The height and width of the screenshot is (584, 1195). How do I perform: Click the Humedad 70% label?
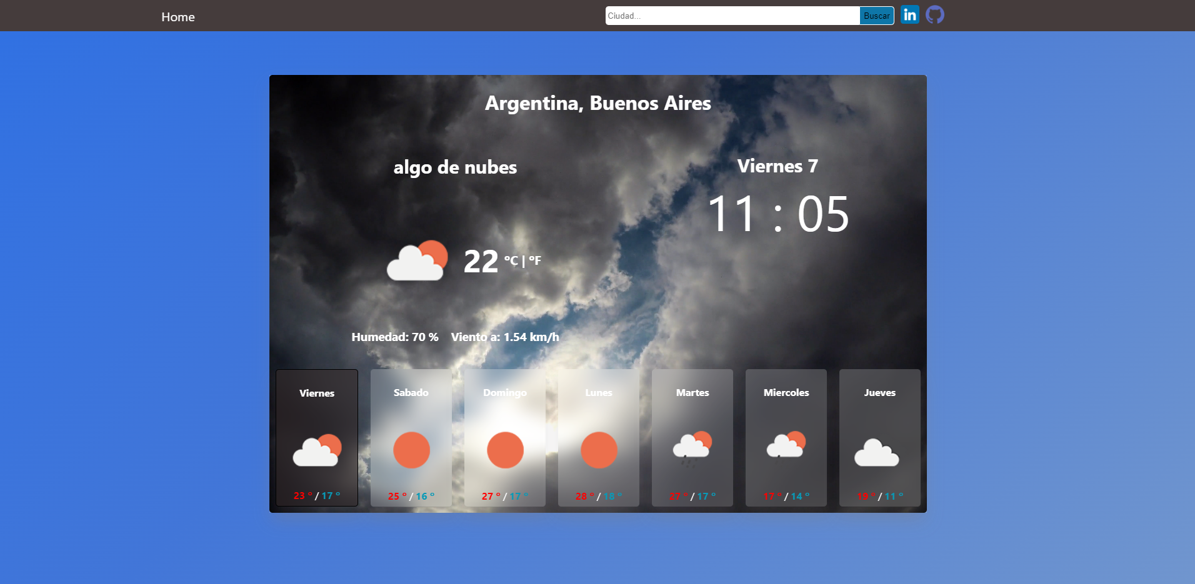pos(394,337)
